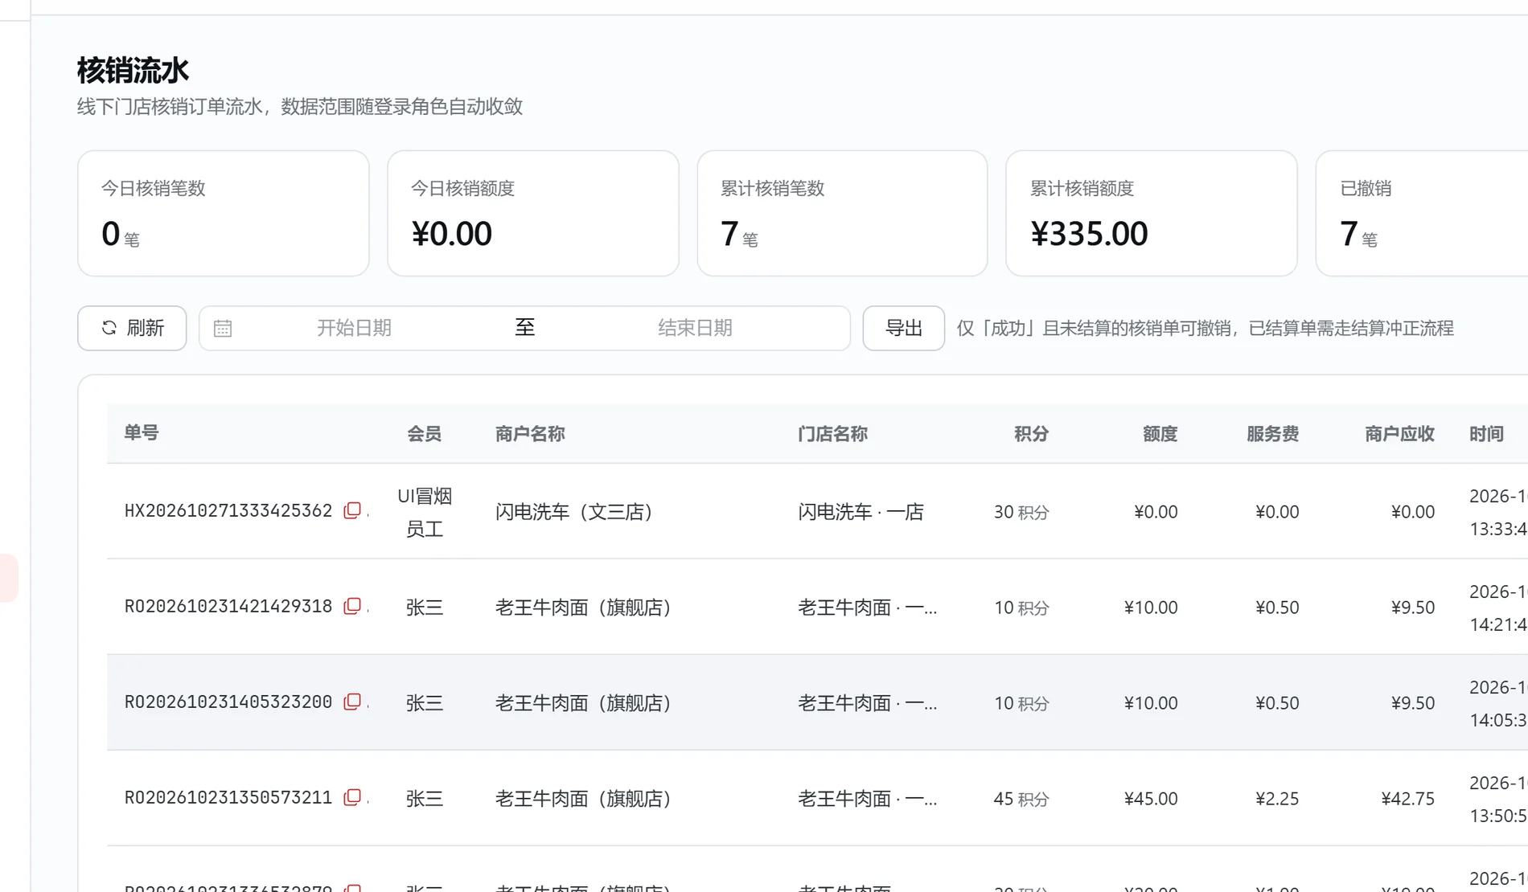Select order number text RO202610231421429318

pos(228,607)
